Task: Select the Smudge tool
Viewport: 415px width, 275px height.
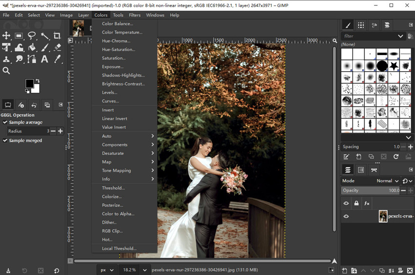Action: coord(19,59)
